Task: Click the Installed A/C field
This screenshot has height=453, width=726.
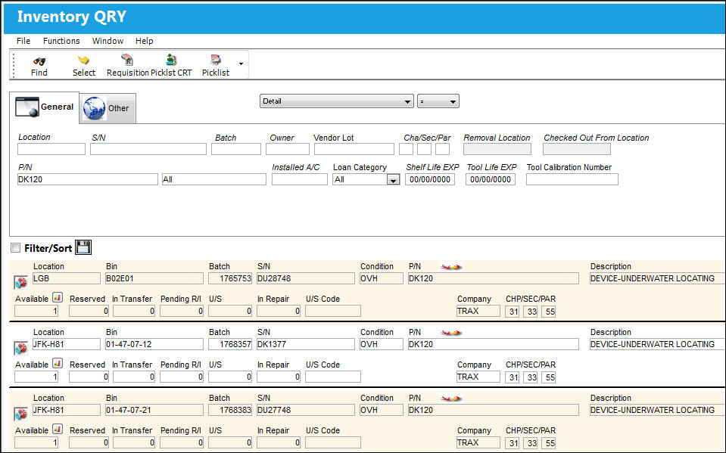Action: pyautogui.click(x=300, y=179)
